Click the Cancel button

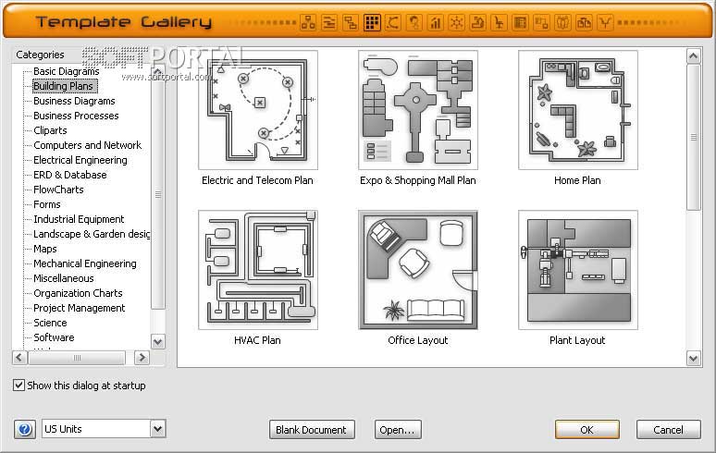click(x=668, y=430)
